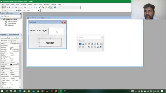Click the taskbar Search magnifier icon
Viewport: 166px width, 93px height.
click(x=6, y=91)
